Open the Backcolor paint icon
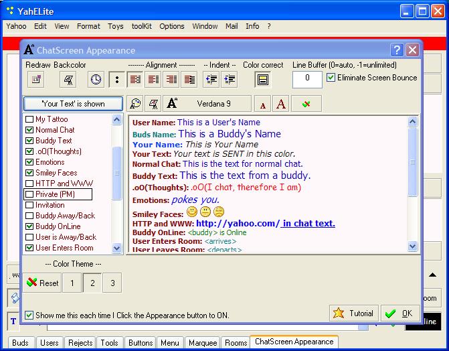 pyautogui.click(x=68, y=79)
